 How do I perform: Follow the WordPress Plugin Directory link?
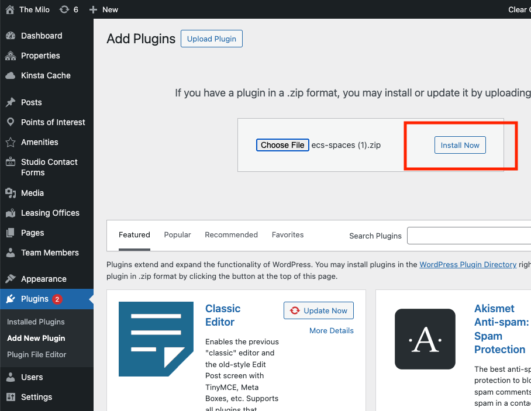point(468,264)
